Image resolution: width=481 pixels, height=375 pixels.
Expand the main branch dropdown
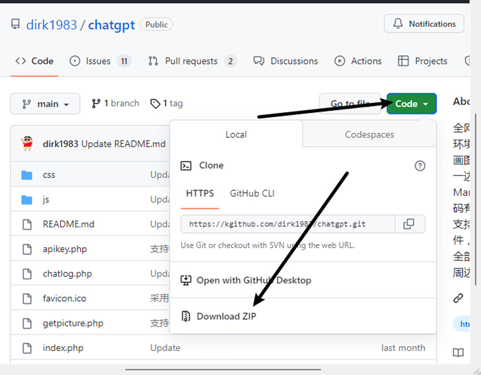[x=45, y=104]
